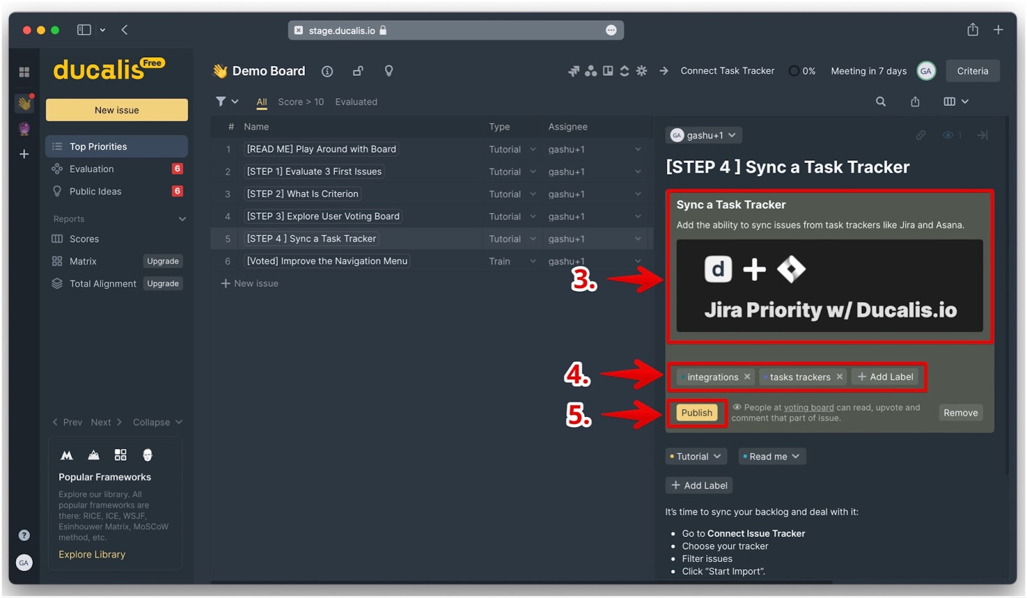
Task: Show board info icon next to Demo Board
Action: pos(327,71)
